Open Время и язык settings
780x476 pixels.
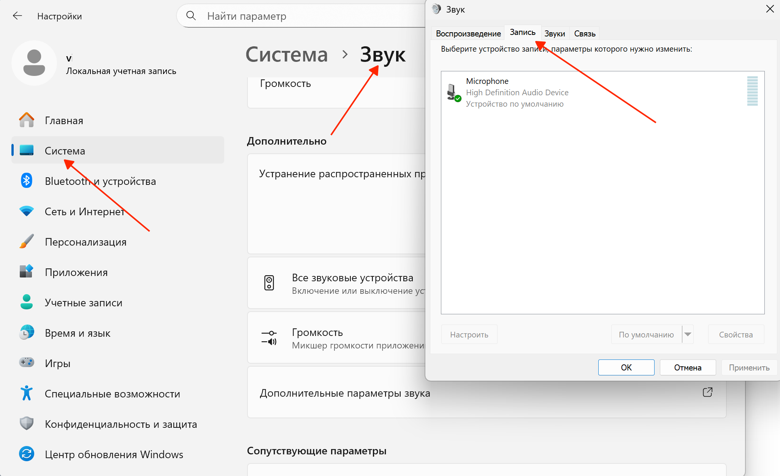tap(118, 333)
